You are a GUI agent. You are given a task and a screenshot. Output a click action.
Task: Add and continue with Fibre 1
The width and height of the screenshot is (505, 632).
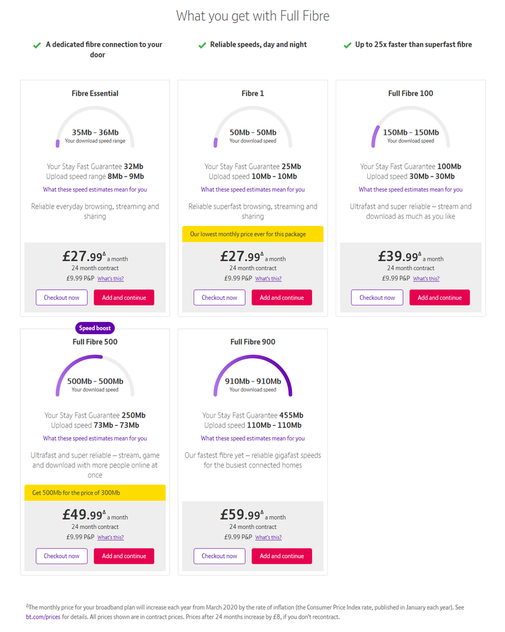[281, 297]
